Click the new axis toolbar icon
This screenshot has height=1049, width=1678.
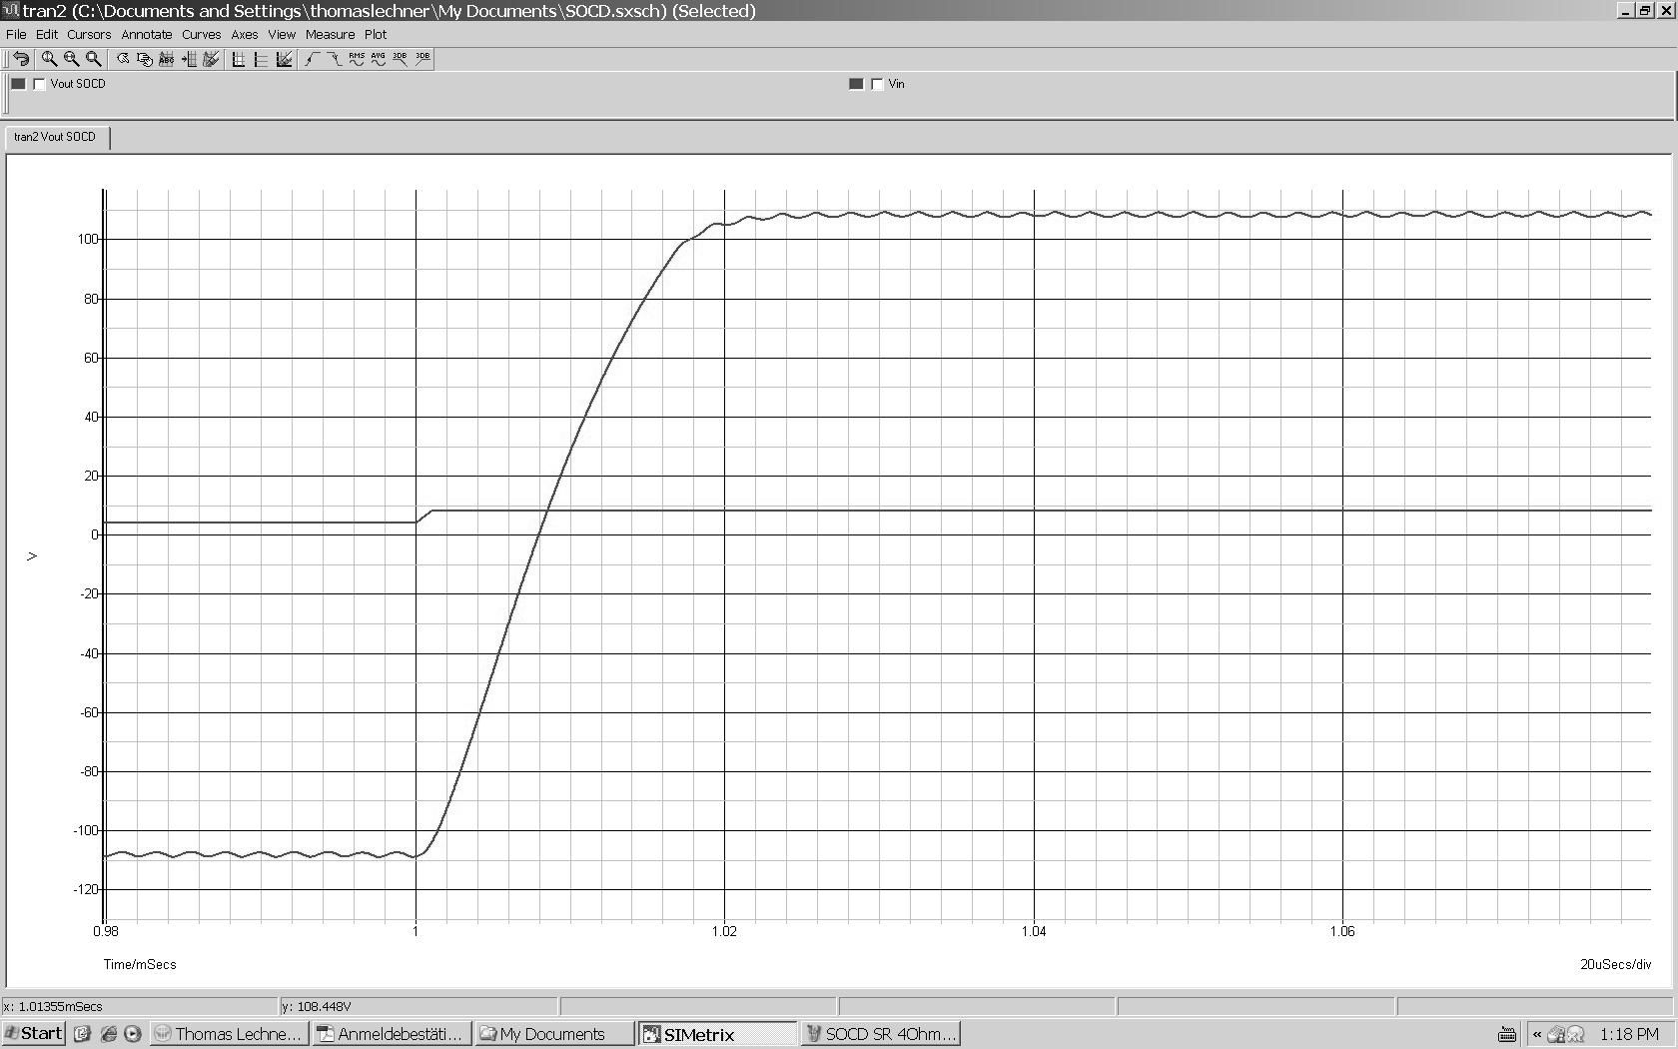pos(261,59)
